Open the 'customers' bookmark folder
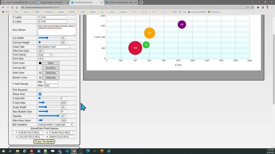The height and width of the screenshot is (154, 275). click(x=47, y=12)
